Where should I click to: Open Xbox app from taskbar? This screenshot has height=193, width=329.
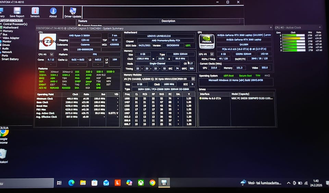(x=141, y=183)
